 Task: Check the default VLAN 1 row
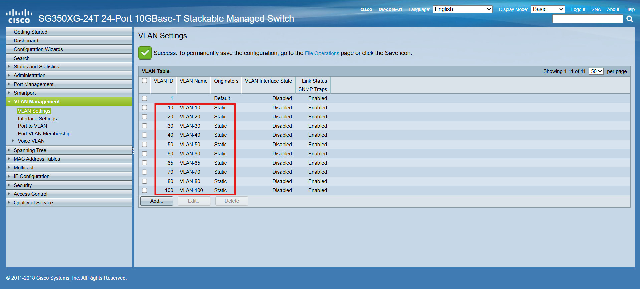[x=144, y=98]
